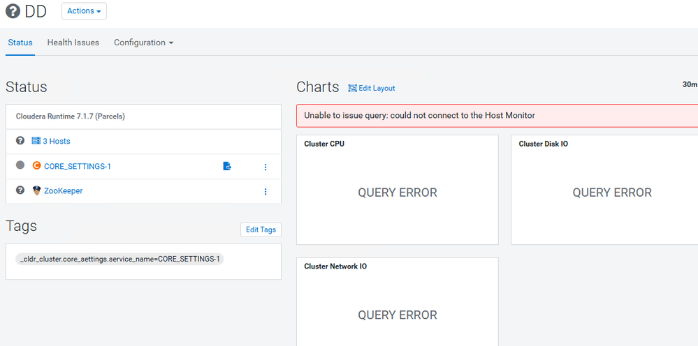This screenshot has width=698, height=346.
Task: Click the question mark status icon next to 3 Hosts
Action: [x=20, y=141]
